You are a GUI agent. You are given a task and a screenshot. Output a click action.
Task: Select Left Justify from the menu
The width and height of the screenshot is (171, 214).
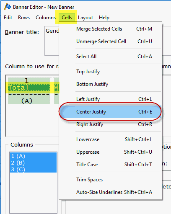point(111,99)
